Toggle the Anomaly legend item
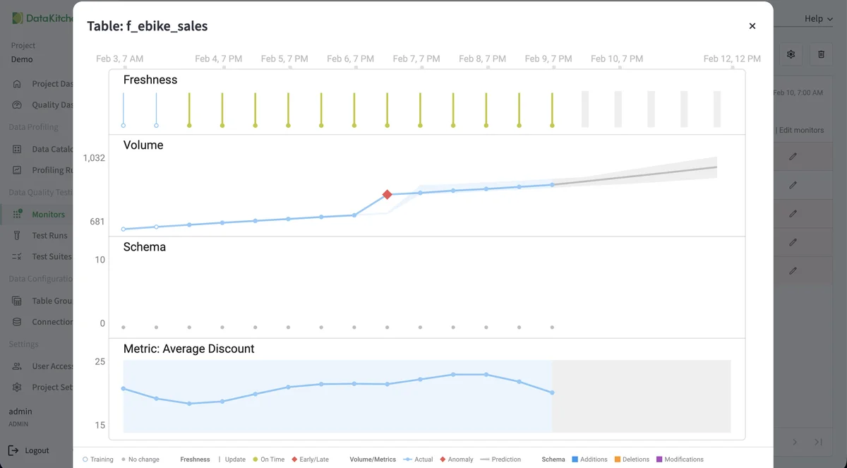Image resolution: width=847 pixels, height=468 pixels. [456, 459]
